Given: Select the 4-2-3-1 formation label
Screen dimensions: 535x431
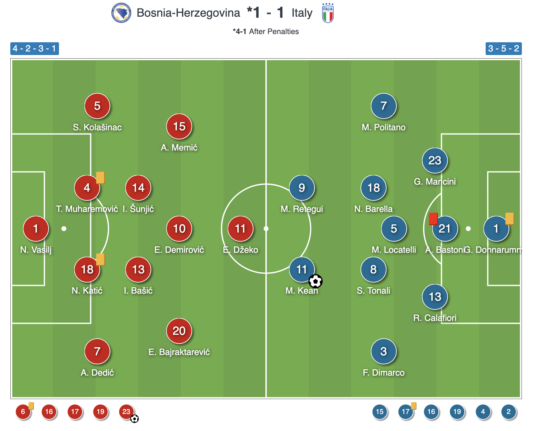Looking at the screenshot, I should [34, 49].
